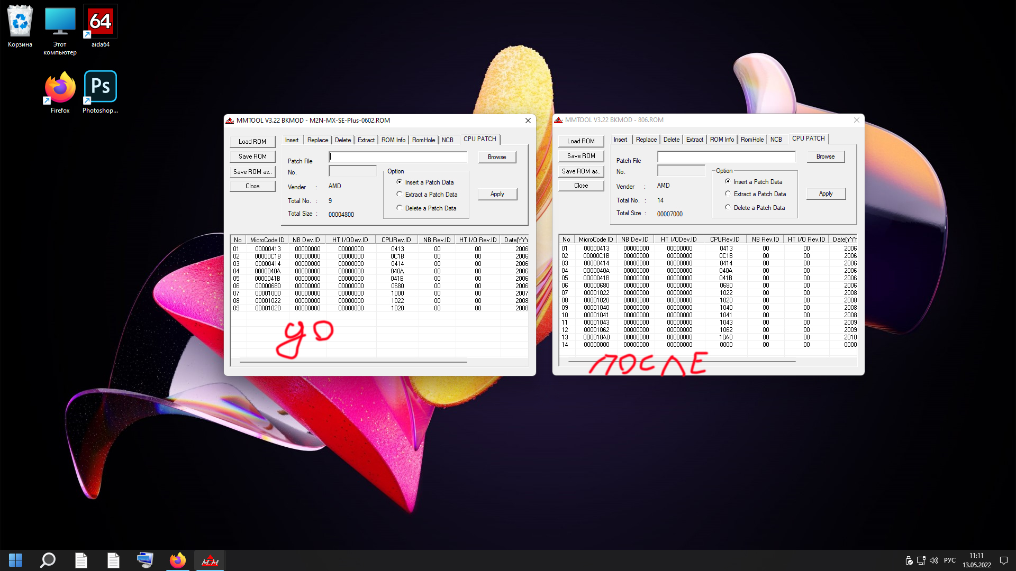Click Load ROM in the M2N-MX-SE-Plus window

tap(252, 142)
